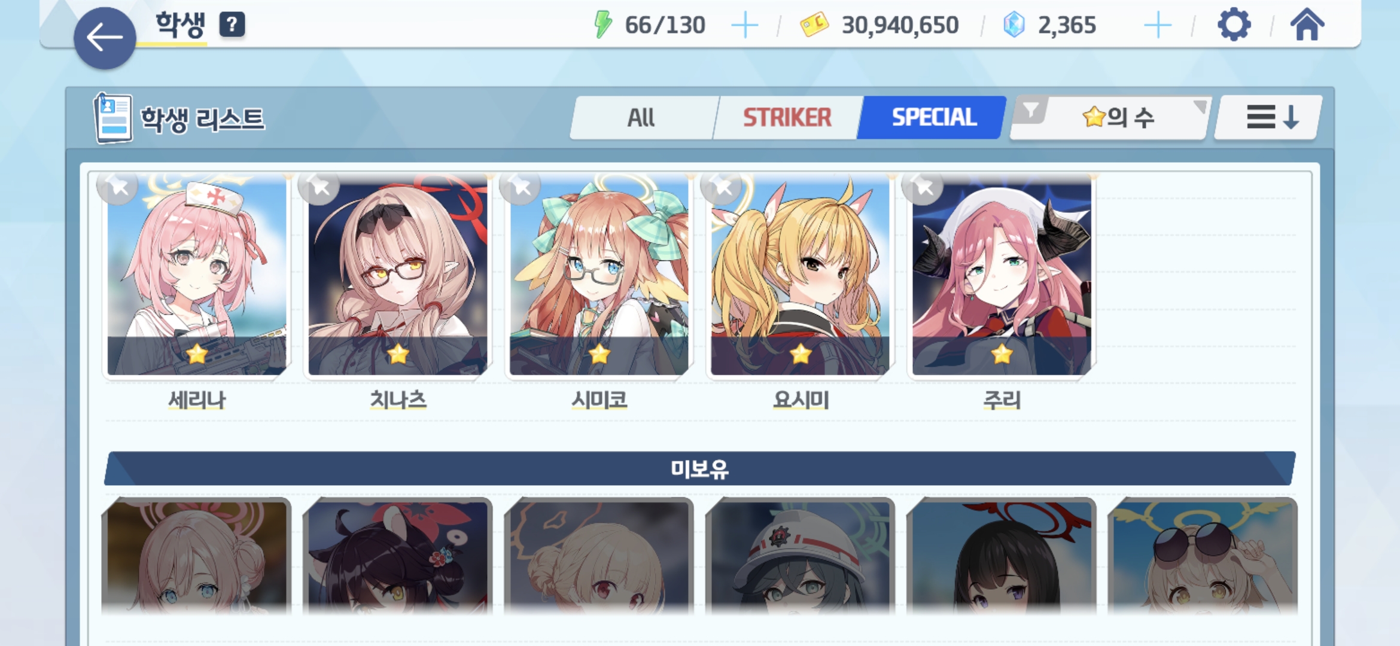The width and height of the screenshot is (1400, 646).
Task: Add energy with the plus beside 66/130
Action: point(745,25)
